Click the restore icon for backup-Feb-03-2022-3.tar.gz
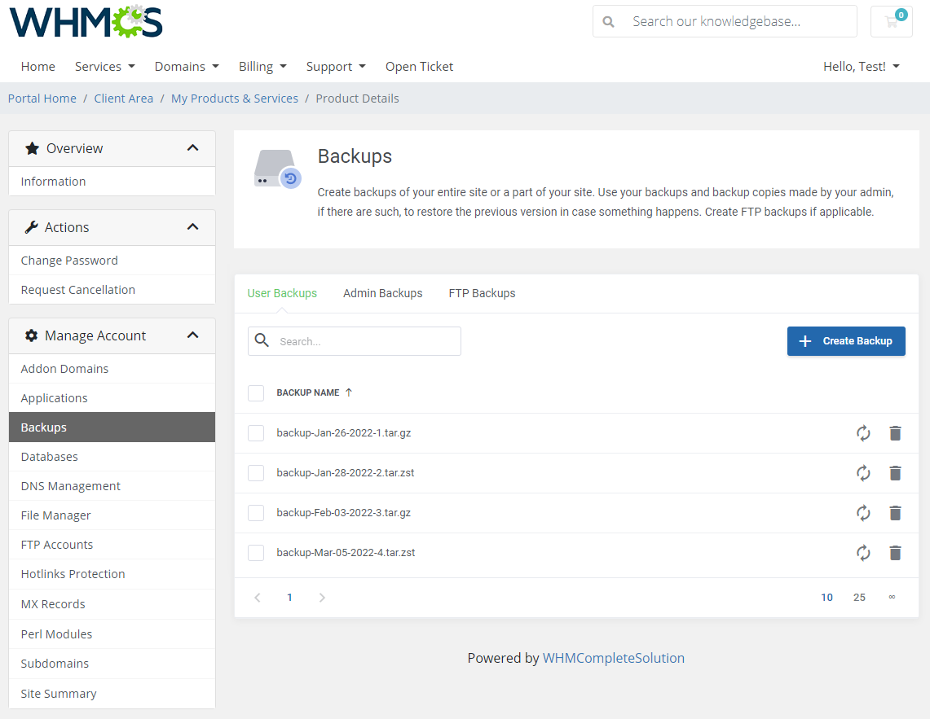Viewport: 930px width, 719px height. click(863, 513)
